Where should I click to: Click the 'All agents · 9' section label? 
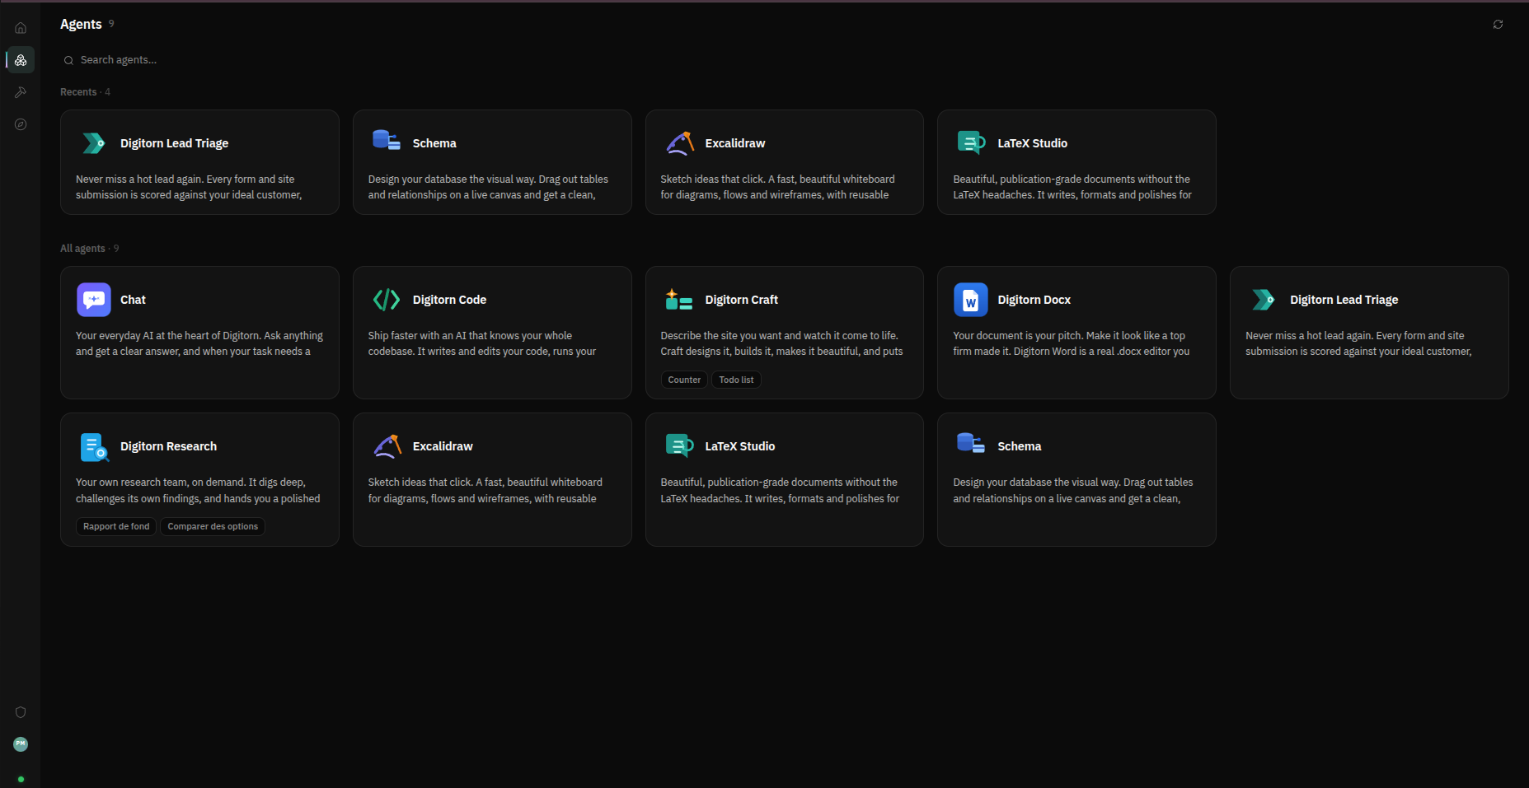pyautogui.click(x=89, y=249)
